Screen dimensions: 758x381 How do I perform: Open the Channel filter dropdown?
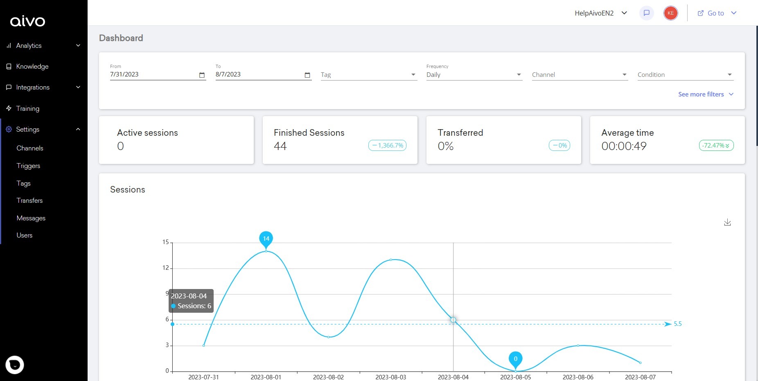tap(580, 75)
